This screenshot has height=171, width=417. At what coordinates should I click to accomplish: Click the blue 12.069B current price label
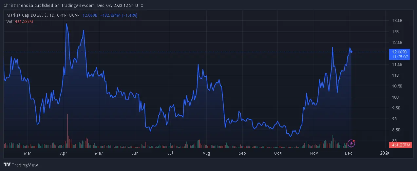(x=399, y=52)
